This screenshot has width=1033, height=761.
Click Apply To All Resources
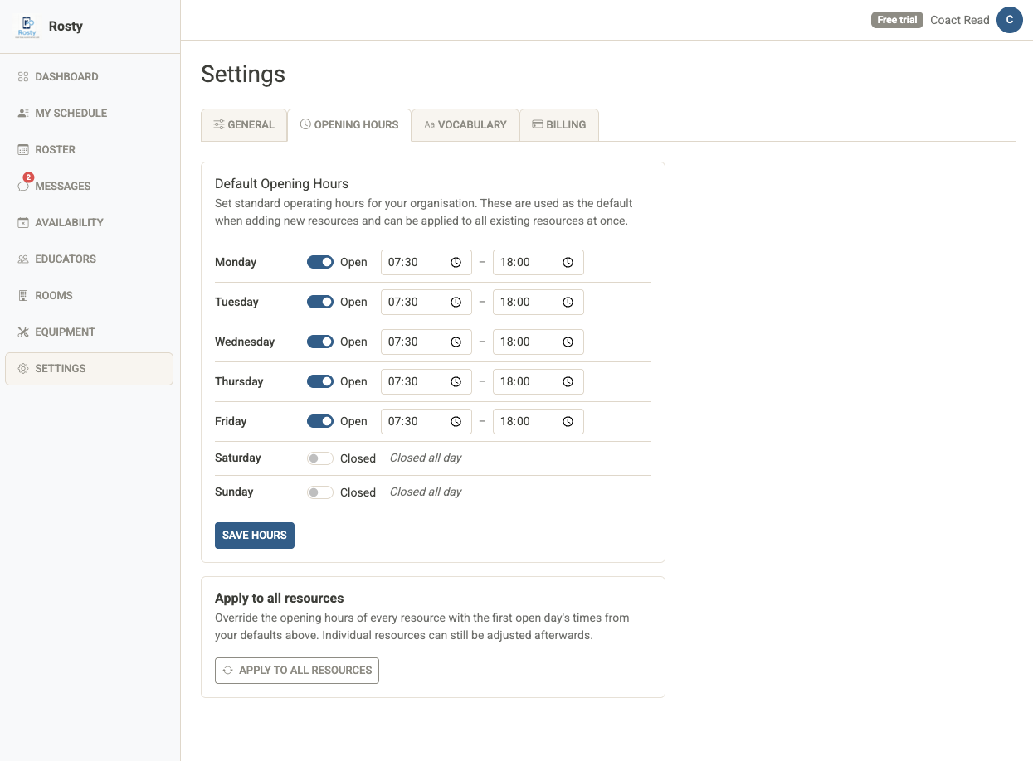click(x=296, y=670)
